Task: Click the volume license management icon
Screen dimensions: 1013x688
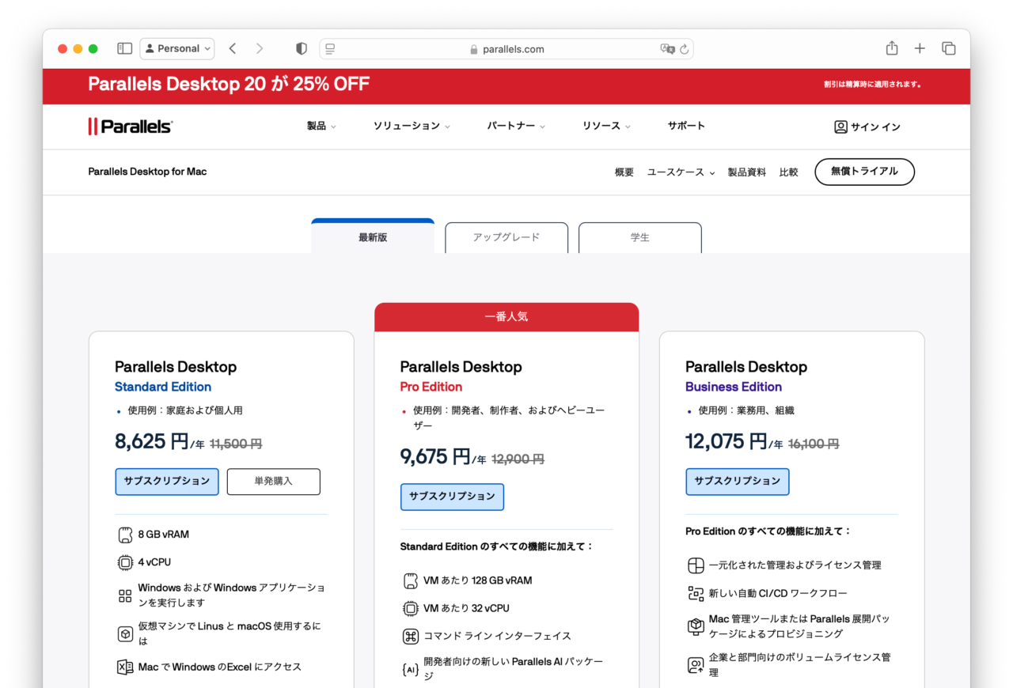Action: click(x=695, y=665)
